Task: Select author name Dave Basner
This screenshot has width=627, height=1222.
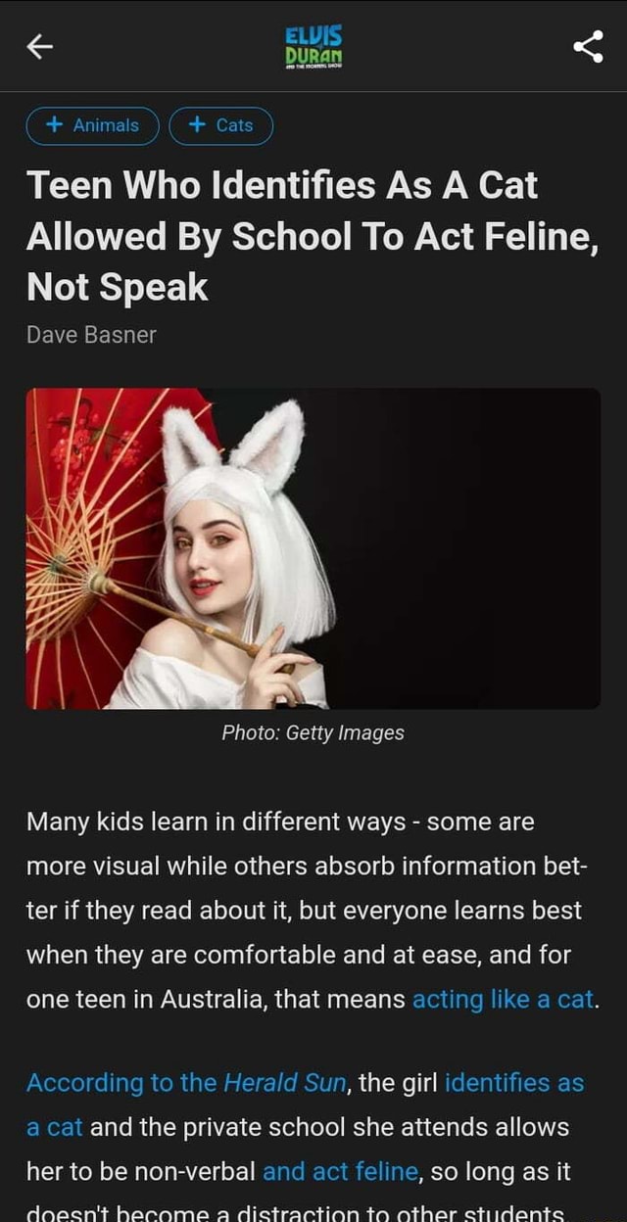Action: (91, 335)
